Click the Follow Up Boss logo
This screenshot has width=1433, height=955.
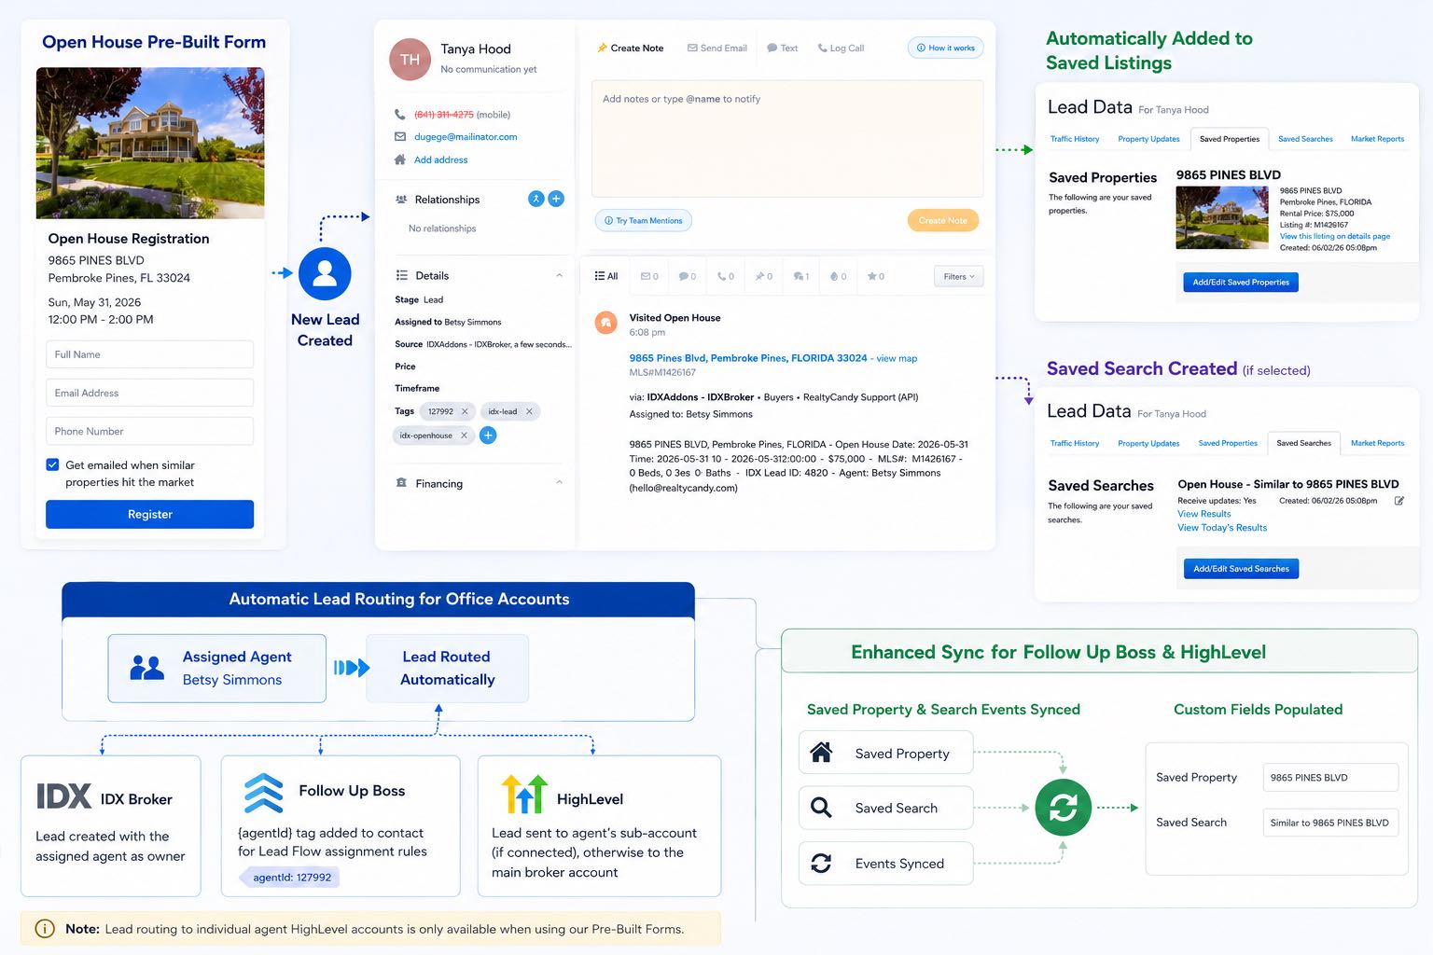(x=264, y=794)
